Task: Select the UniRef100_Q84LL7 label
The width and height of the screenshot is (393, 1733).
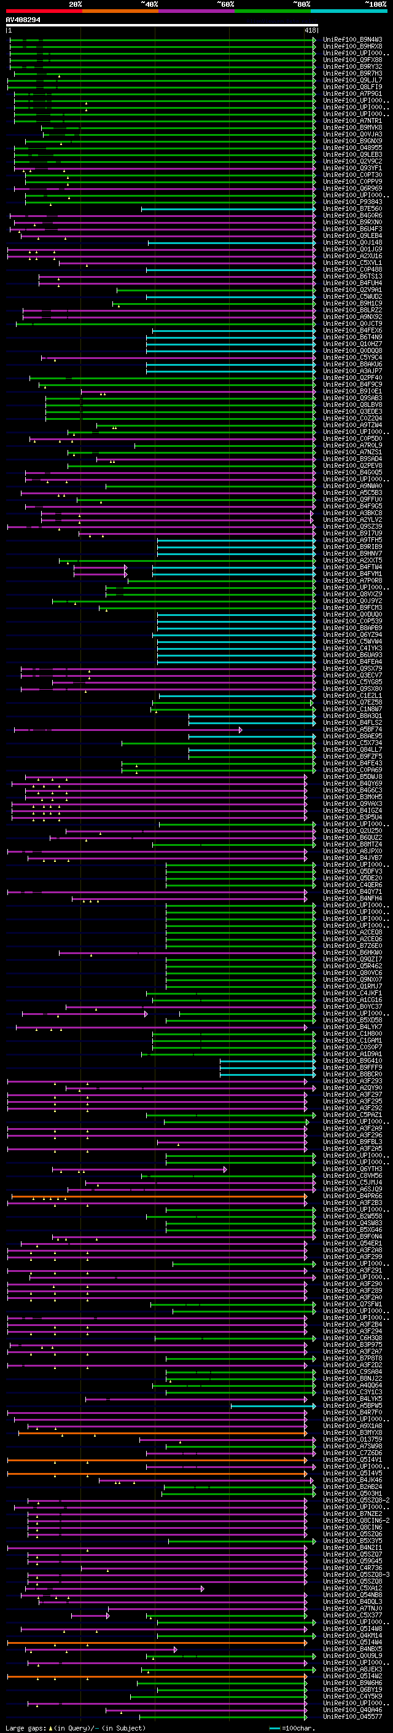Action: click(x=352, y=749)
